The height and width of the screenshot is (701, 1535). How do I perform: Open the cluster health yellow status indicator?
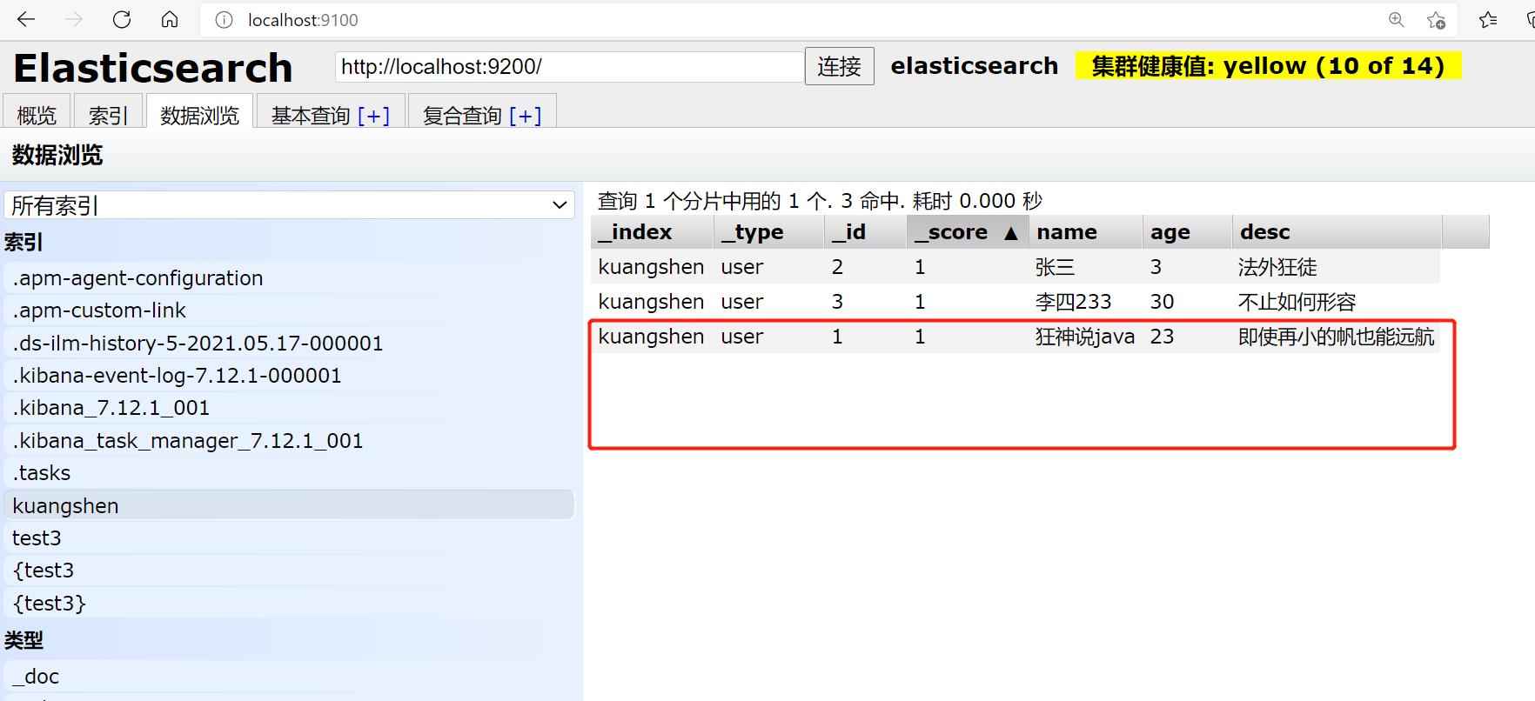pos(1268,66)
